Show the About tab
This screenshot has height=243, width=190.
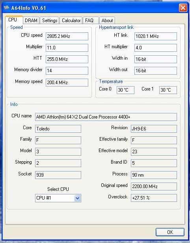tap(107, 21)
